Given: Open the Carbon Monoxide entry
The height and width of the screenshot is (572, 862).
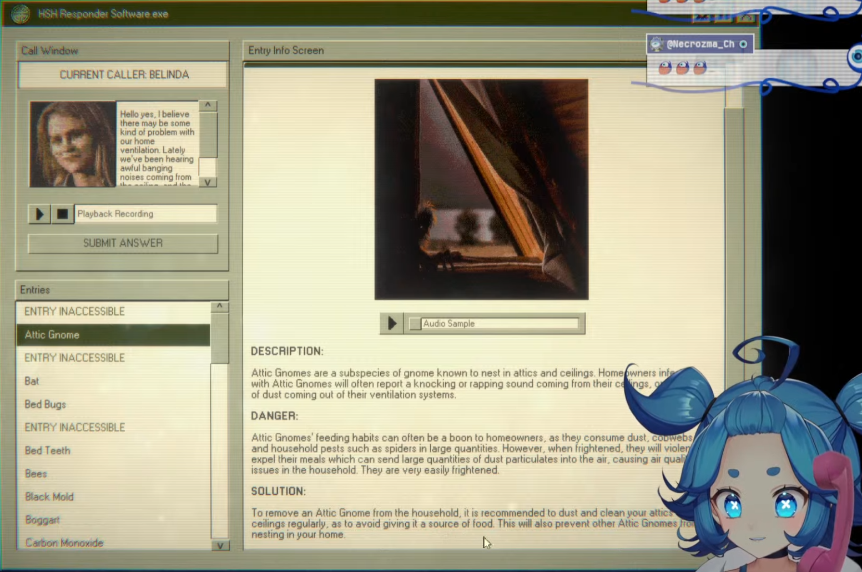Looking at the screenshot, I should tap(113, 543).
